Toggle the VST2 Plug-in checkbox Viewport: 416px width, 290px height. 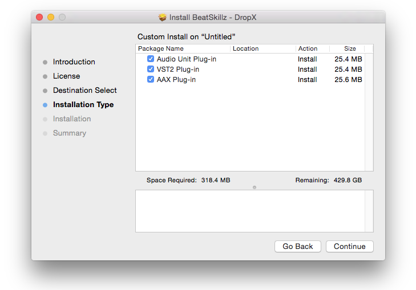tap(151, 70)
